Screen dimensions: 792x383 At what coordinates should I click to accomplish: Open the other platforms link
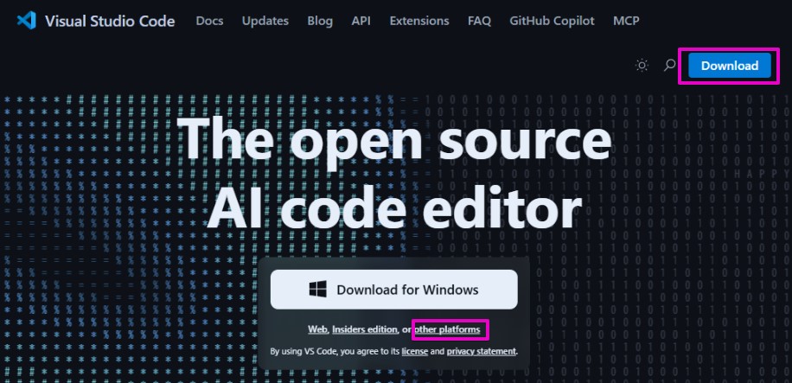448,329
